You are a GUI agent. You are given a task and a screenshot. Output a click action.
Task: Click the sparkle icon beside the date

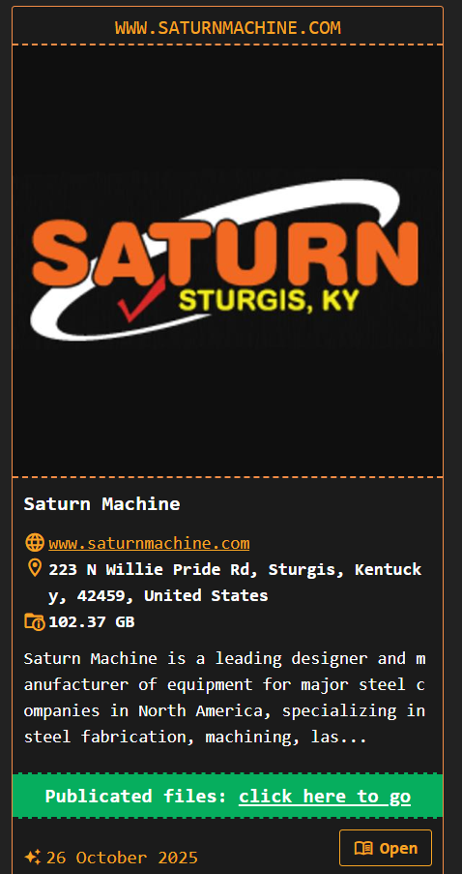(x=32, y=857)
